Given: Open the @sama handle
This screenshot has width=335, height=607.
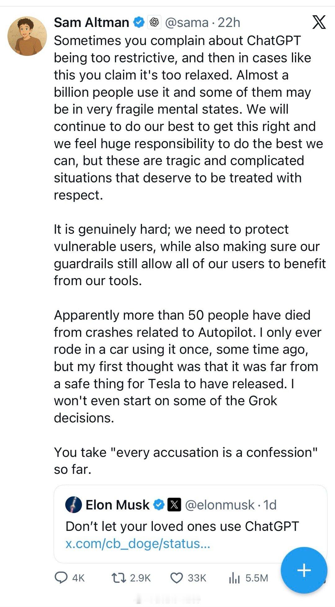Looking at the screenshot, I should 187,22.
